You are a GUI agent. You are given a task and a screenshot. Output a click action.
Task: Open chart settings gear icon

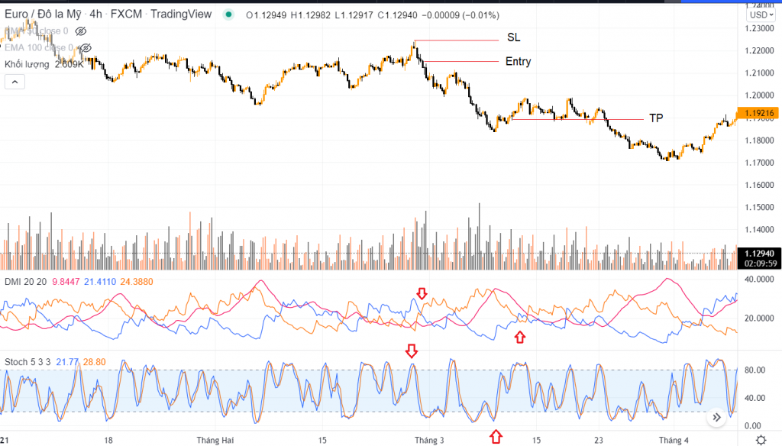(761, 439)
